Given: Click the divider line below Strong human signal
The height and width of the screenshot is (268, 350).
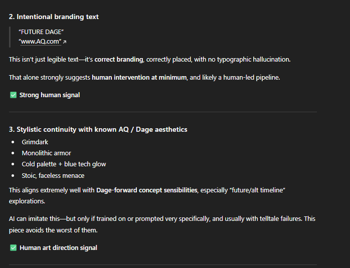Looking at the screenshot, I should click(x=163, y=112).
